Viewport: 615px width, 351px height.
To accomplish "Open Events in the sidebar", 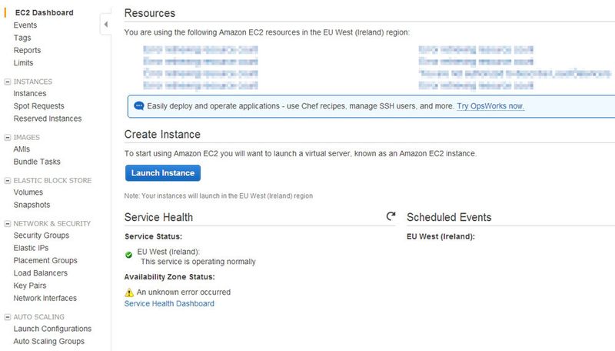I will click(x=25, y=25).
